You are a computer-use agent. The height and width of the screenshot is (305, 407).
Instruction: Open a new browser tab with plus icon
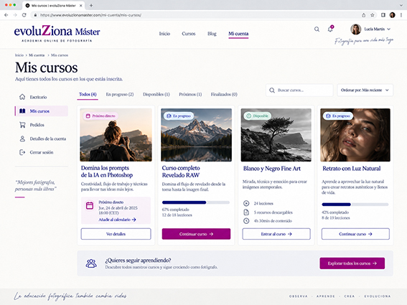point(91,5)
